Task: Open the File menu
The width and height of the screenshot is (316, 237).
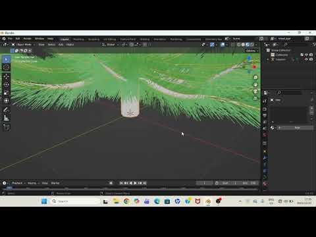Action: point(10,39)
